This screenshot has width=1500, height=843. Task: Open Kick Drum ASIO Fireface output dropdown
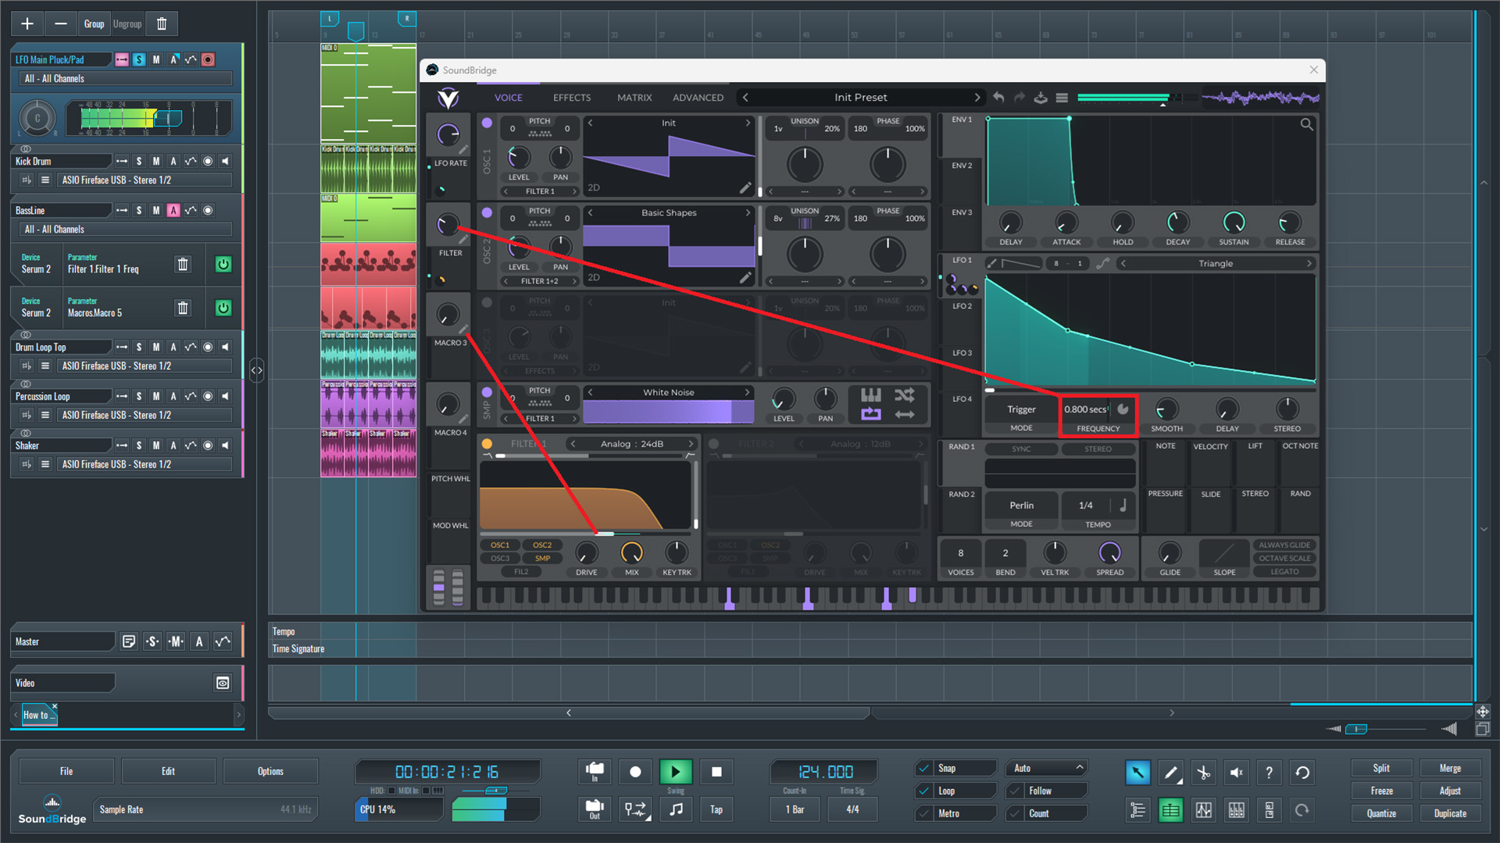tap(145, 180)
